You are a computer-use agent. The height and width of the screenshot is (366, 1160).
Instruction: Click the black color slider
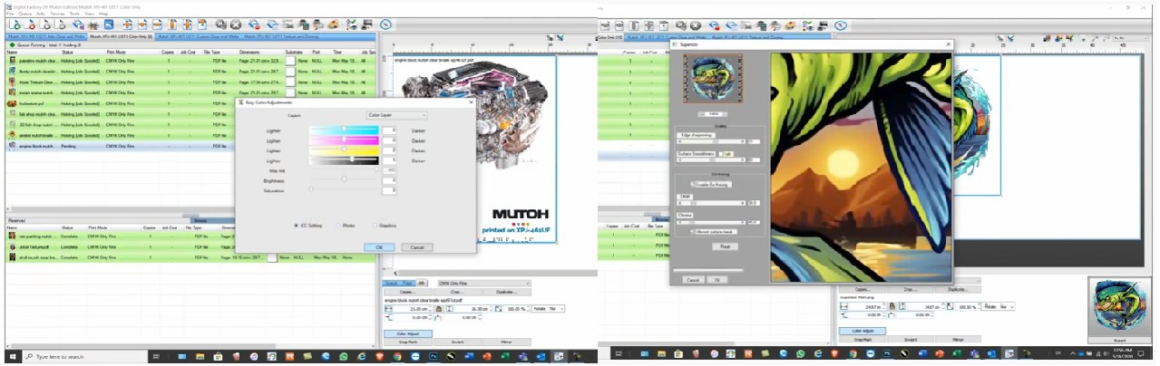pos(344,159)
